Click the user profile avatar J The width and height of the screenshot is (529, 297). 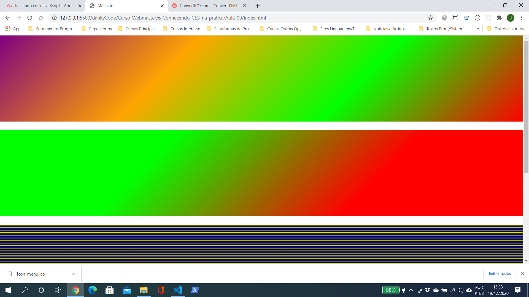tap(511, 18)
